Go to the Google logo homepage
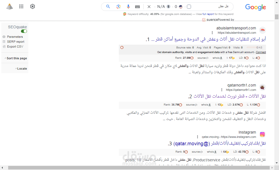This screenshot has width=279, height=170. (256, 7)
